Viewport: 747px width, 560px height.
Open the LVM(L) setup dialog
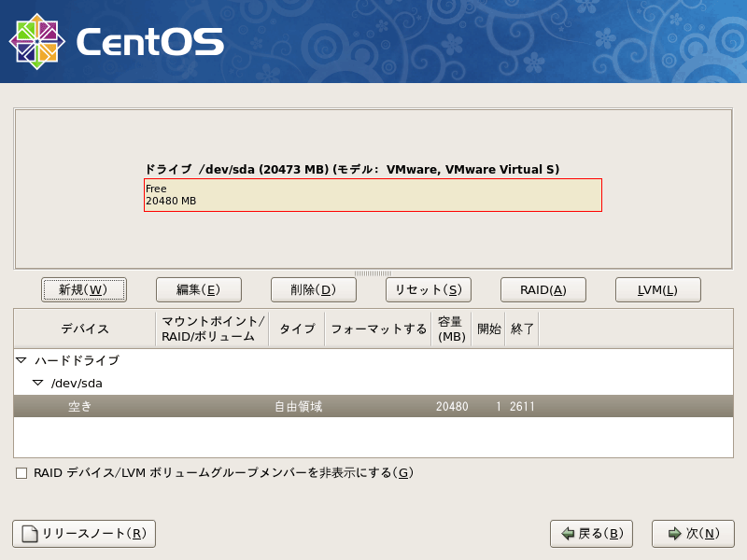[656, 289]
